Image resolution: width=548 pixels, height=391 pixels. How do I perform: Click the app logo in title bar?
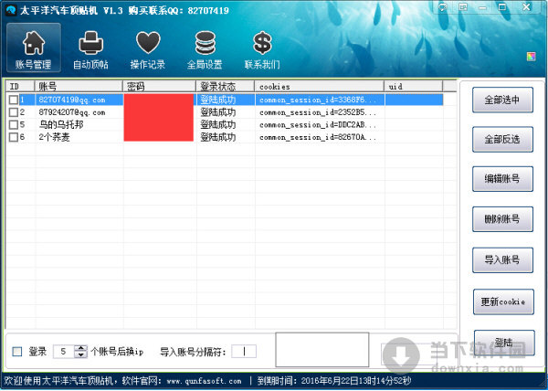[x=11, y=10]
